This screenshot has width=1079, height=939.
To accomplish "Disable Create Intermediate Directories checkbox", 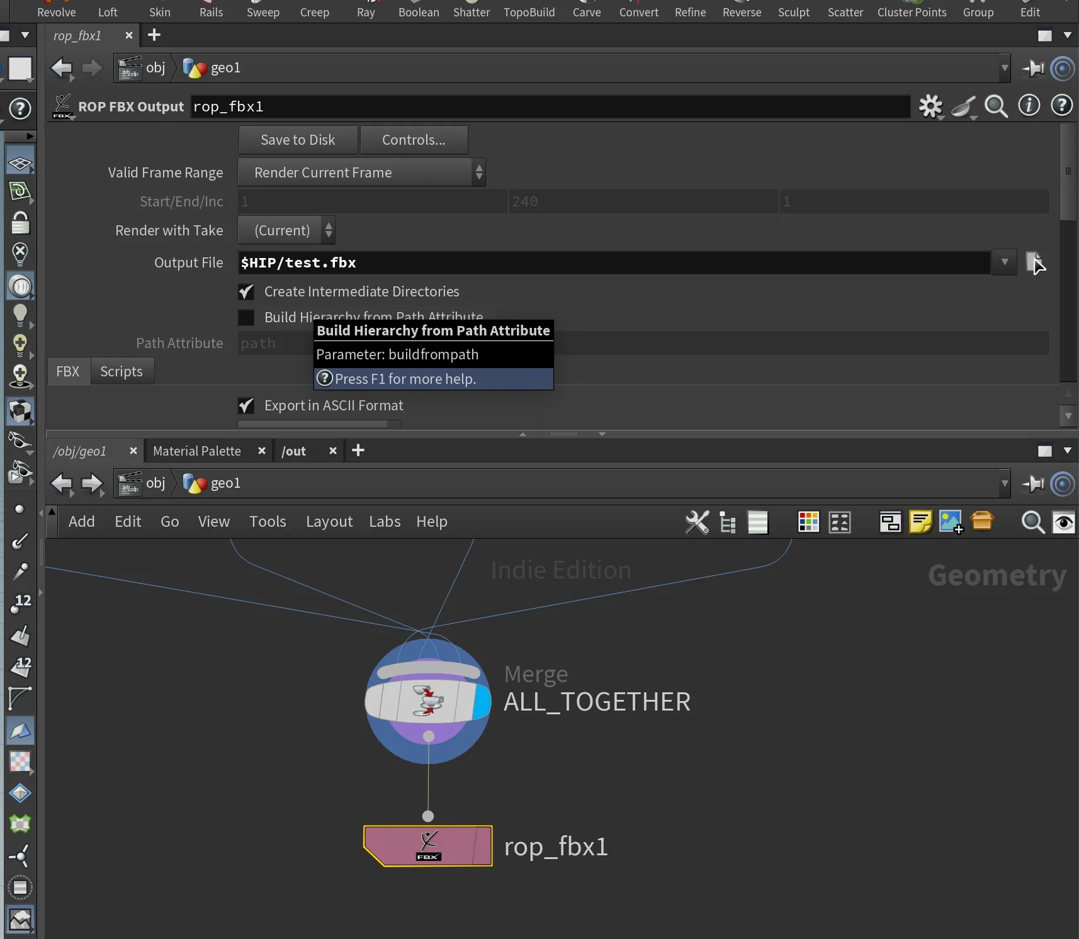I will (x=246, y=292).
